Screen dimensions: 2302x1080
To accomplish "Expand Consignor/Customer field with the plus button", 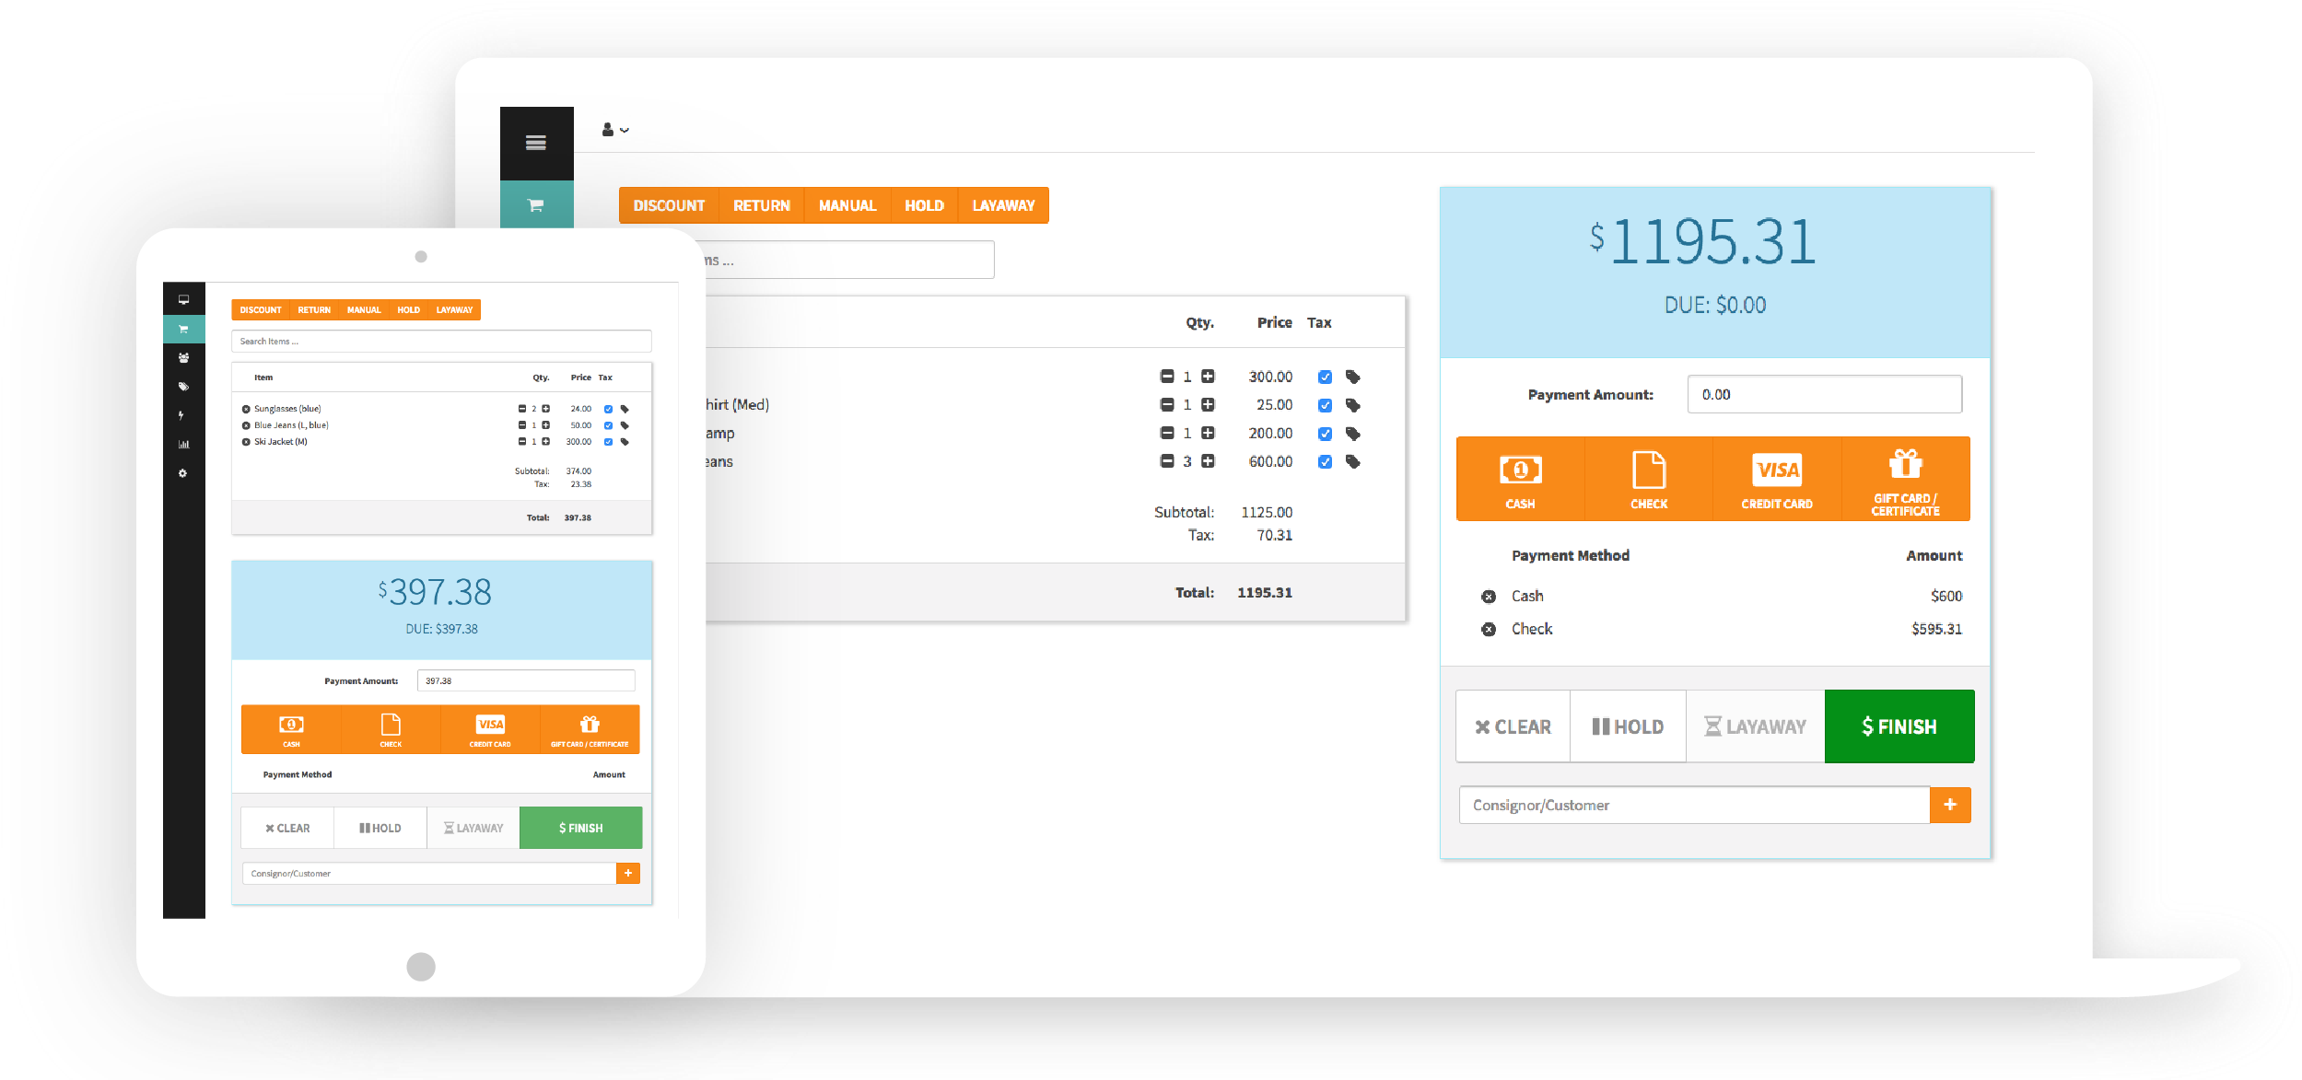I will point(1950,805).
